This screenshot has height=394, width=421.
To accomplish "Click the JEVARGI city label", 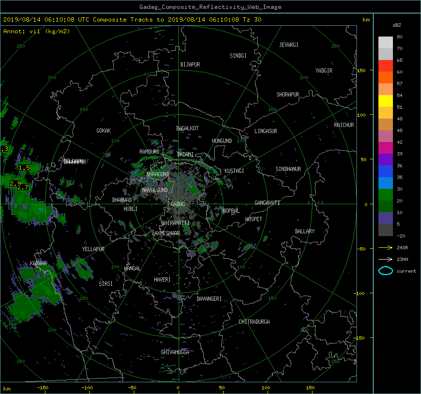I will (x=289, y=45).
